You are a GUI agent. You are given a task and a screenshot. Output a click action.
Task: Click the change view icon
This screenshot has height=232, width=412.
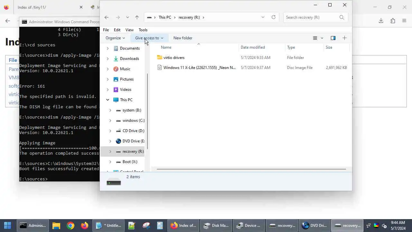315,38
